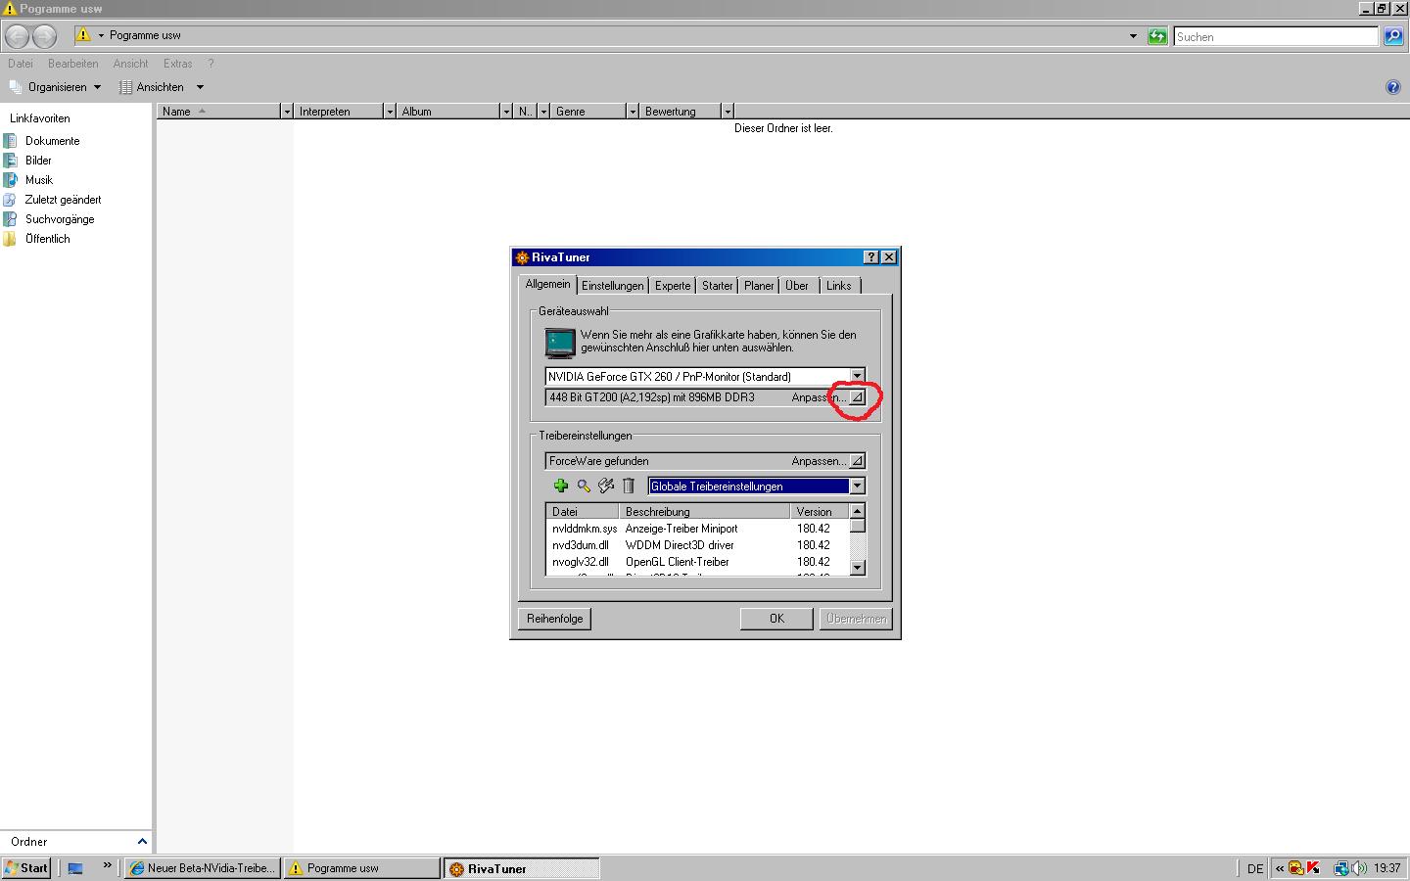Open the Genre column filter arrow
1410x881 pixels.
pyautogui.click(x=633, y=112)
